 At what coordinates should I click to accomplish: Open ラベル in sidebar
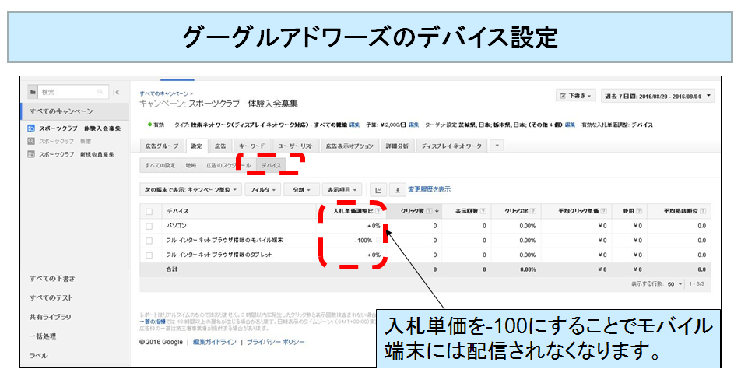(38, 355)
